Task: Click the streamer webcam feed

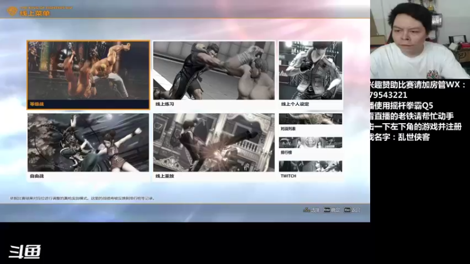Action: click(x=420, y=39)
